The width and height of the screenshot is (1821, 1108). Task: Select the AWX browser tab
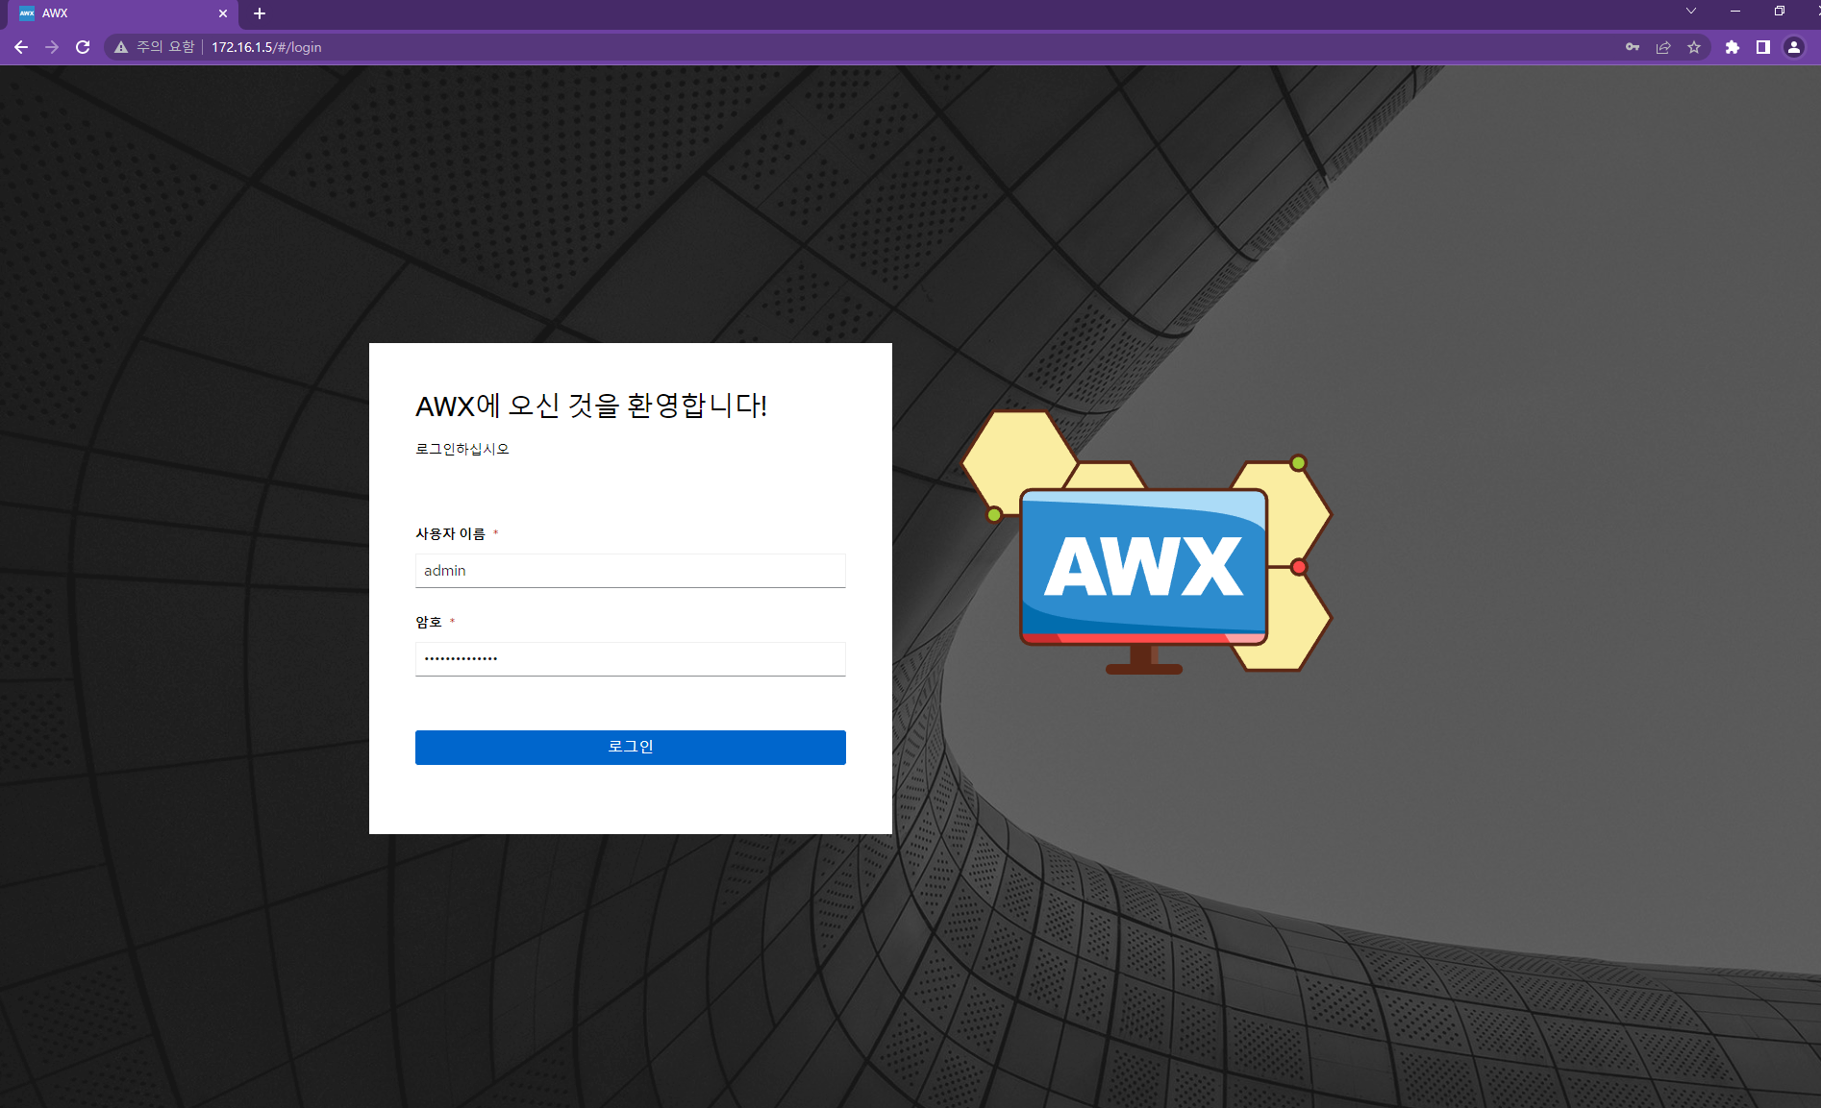tap(122, 13)
